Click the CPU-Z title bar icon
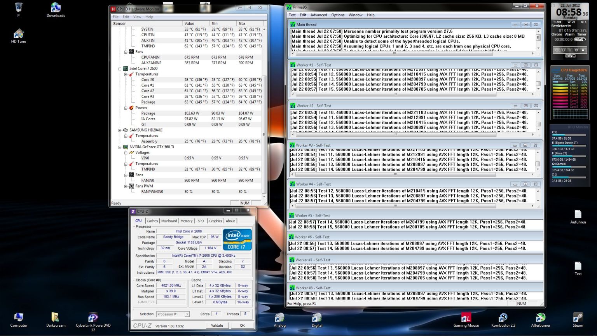Viewport: 597px width, 336px height. coord(133,212)
